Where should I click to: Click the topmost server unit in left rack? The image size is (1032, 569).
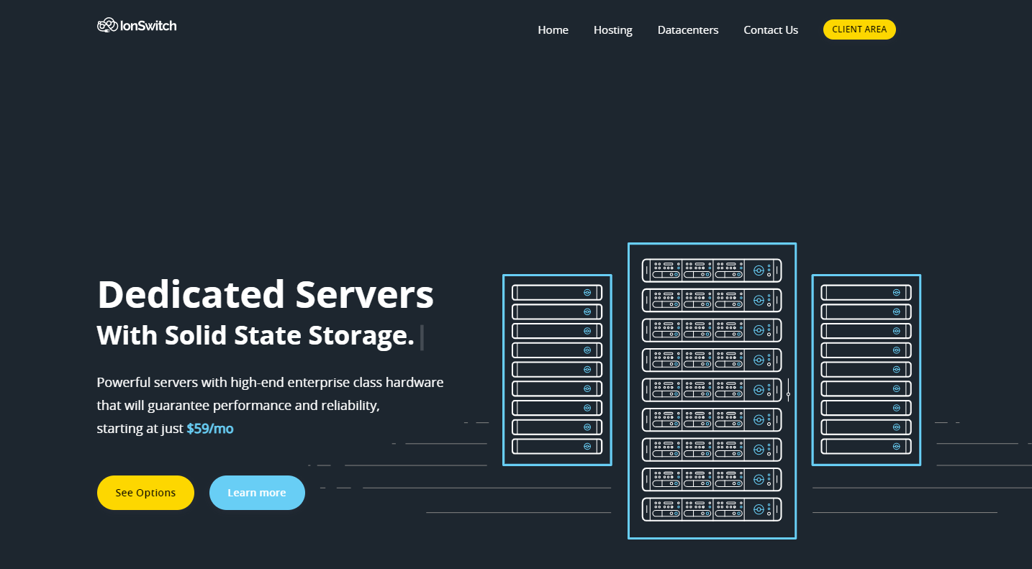click(556, 293)
